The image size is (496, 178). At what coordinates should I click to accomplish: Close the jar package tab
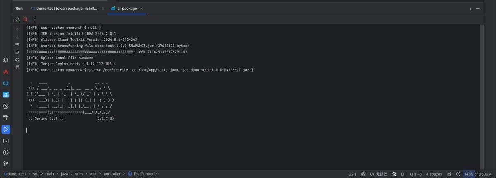coord(142,8)
